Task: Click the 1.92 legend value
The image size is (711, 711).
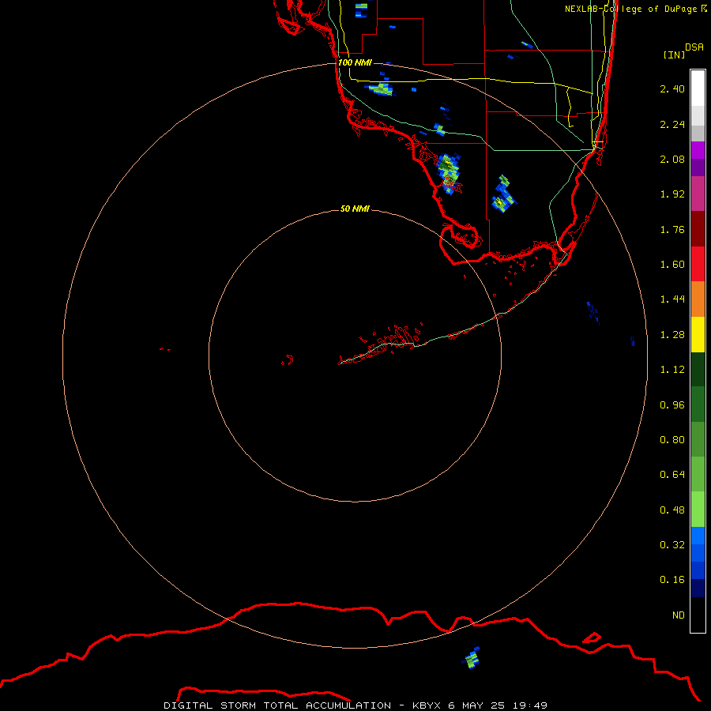Action: click(x=672, y=194)
